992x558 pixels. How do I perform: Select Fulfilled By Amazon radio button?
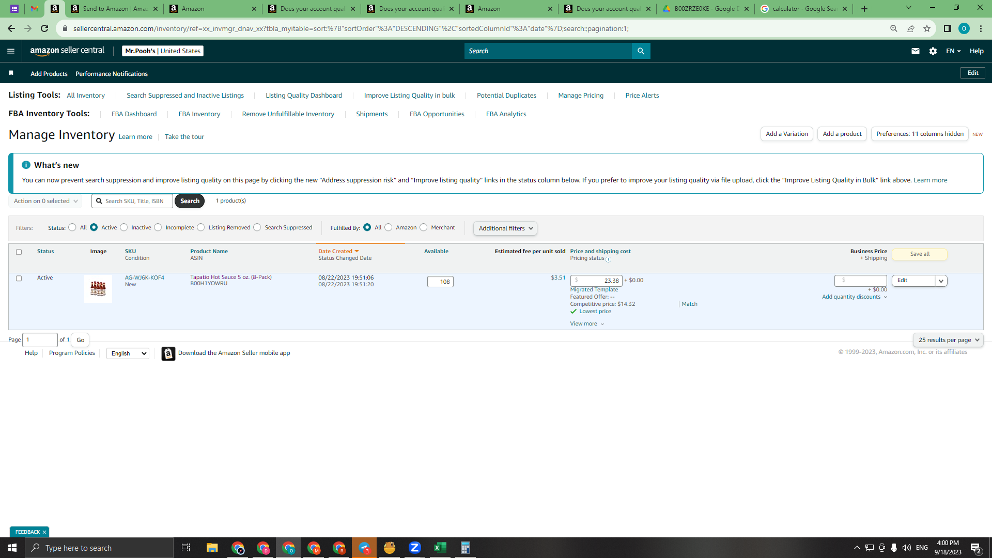coord(389,227)
